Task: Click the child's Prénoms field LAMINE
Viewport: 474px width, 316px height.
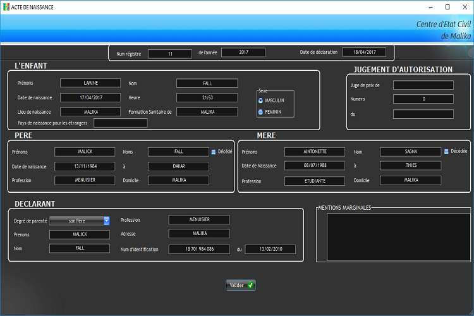Action: click(90, 83)
